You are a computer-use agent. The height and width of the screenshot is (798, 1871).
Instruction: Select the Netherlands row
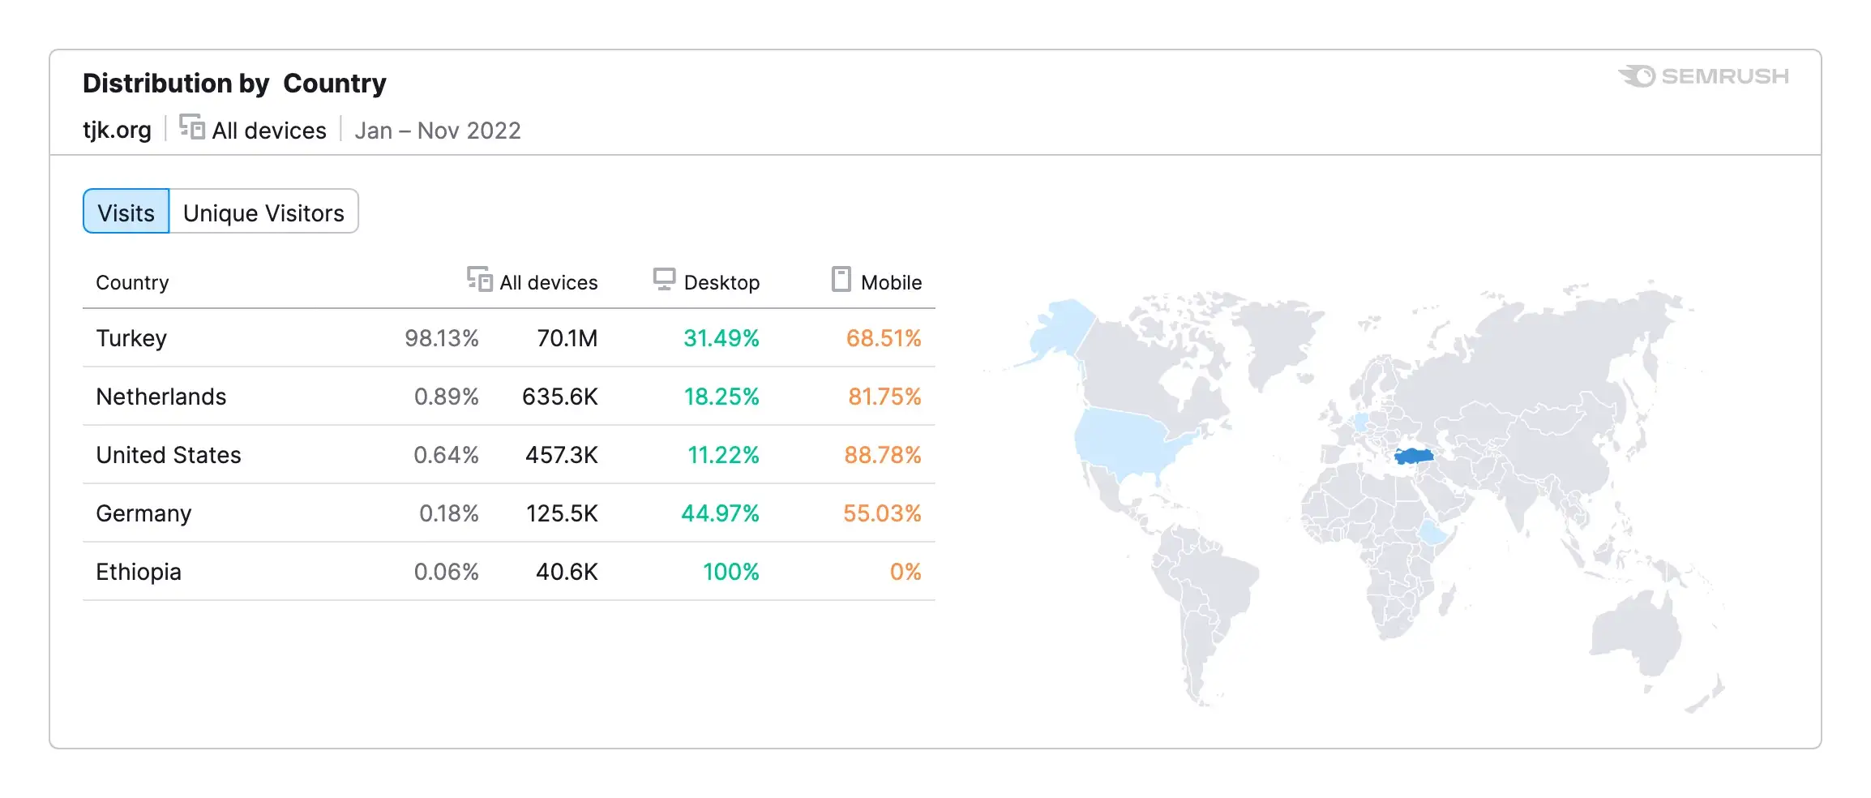pyautogui.click(x=509, y=397)
